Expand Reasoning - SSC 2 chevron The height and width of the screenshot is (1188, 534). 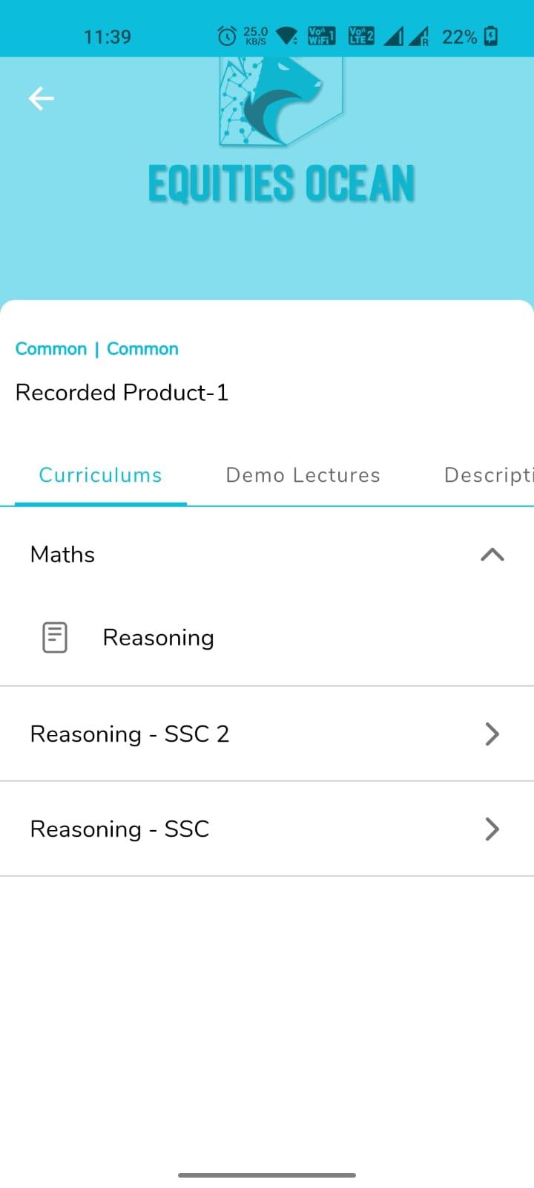pos(492,734)
